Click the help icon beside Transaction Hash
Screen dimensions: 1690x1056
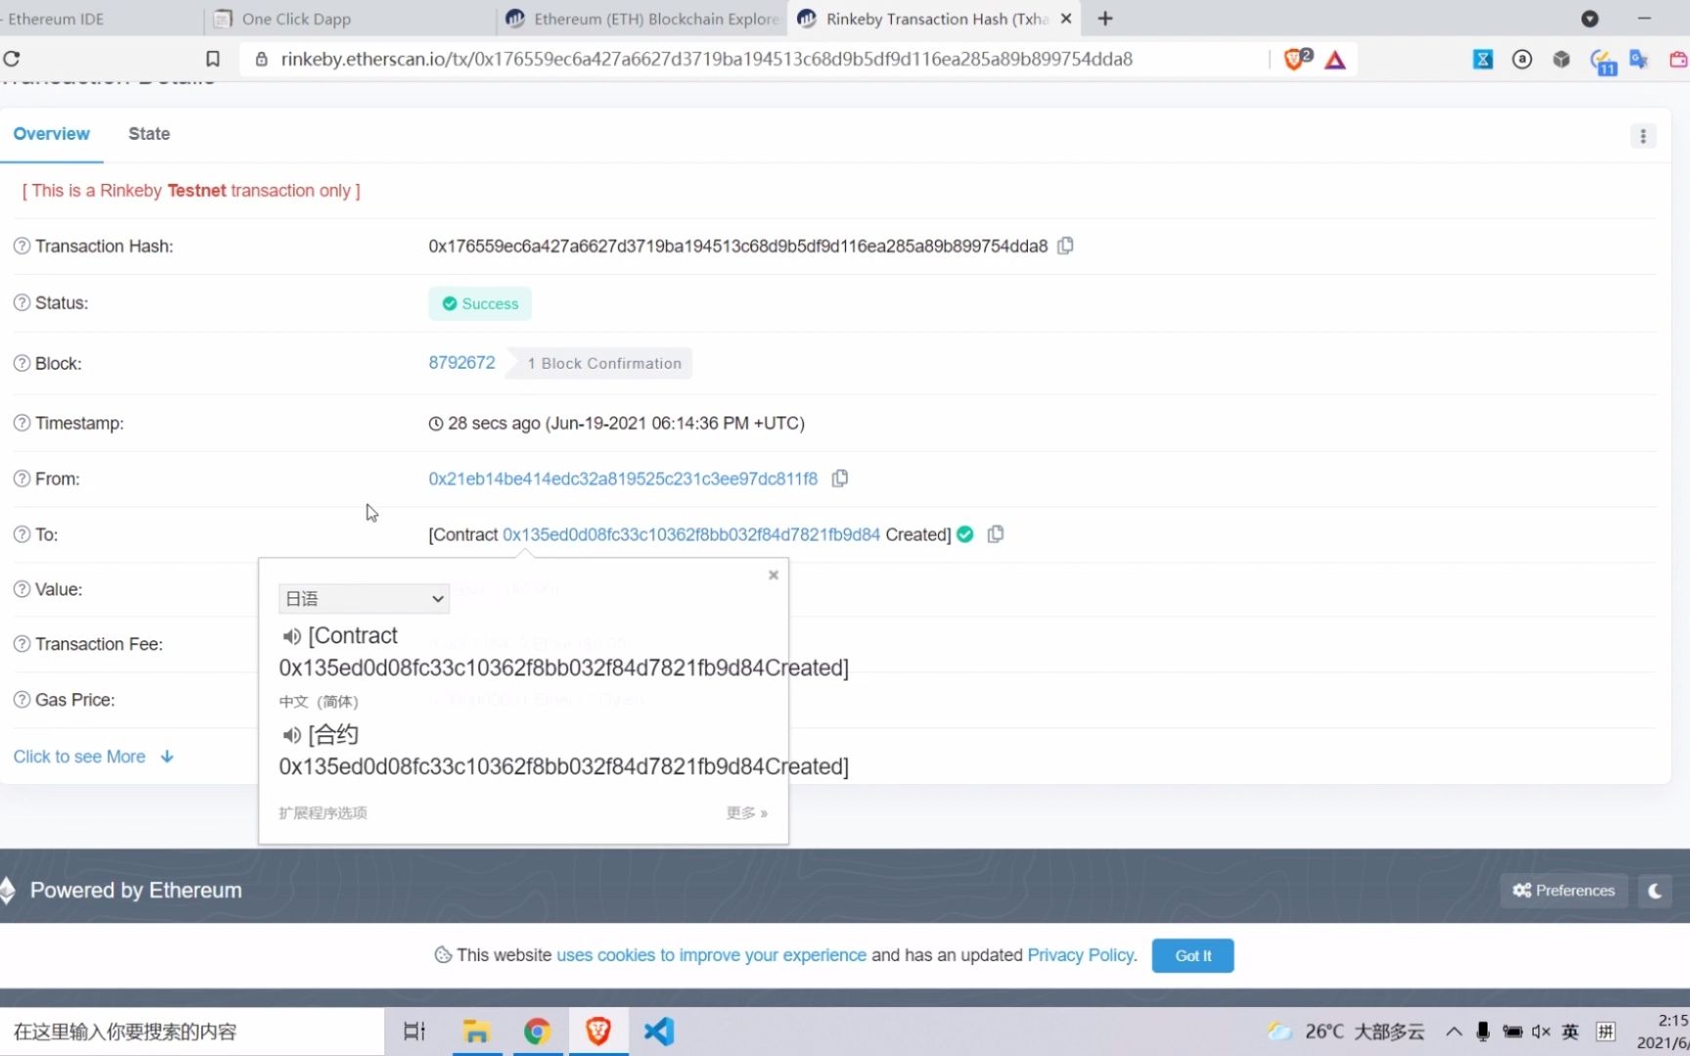[22, 245]
